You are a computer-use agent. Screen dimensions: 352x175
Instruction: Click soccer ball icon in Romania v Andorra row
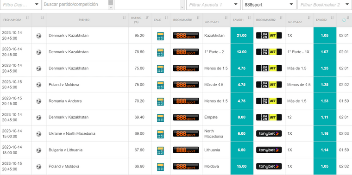(x=39, y=101)
